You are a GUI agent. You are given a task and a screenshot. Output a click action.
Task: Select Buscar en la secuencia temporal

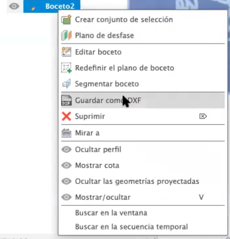click(x=131, y=227)
